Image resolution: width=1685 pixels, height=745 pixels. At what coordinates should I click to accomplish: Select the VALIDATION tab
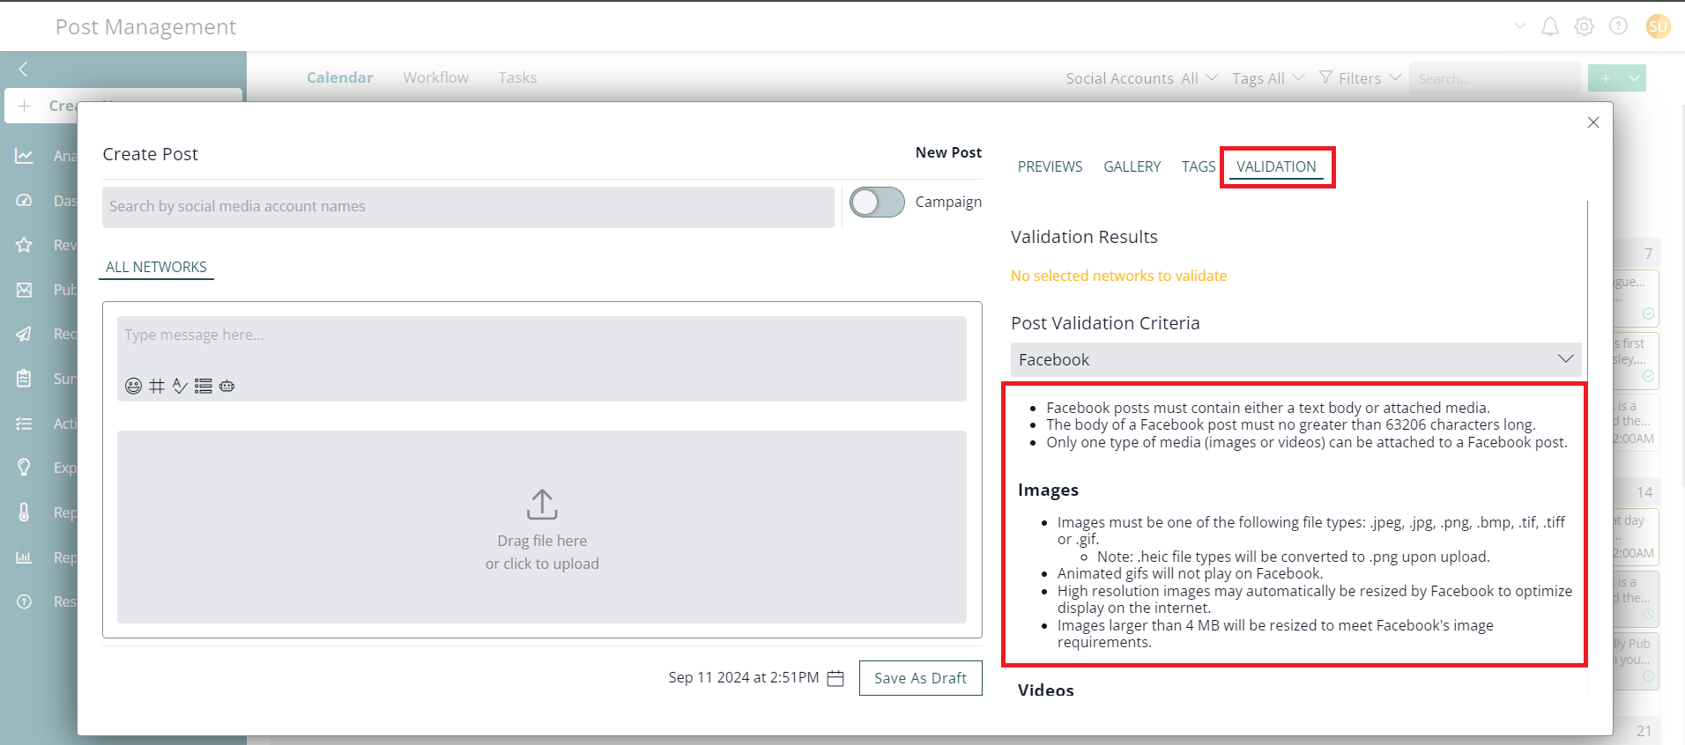point(1276,166)
